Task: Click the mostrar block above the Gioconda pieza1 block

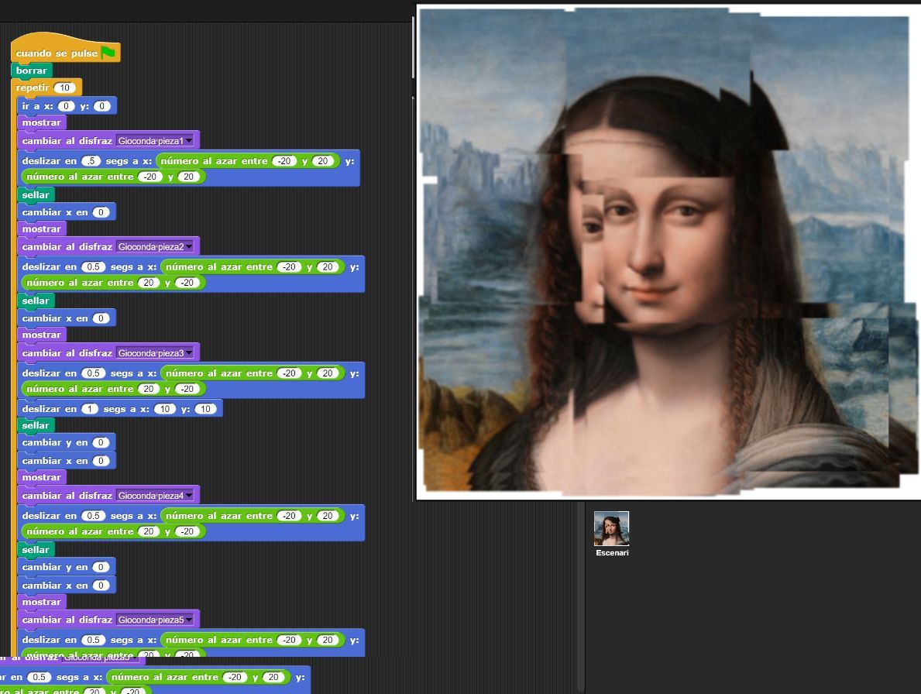Action: (x=42, y=122)
